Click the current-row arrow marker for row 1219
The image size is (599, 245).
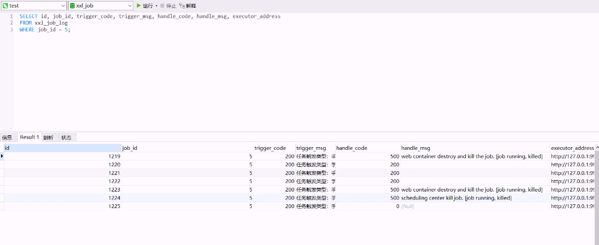click(x=2, y=156)
